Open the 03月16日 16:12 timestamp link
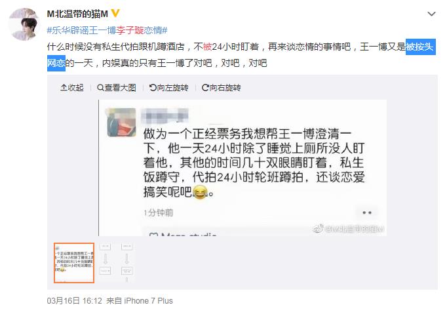Screen dimensions: 447x320 [75, 301]
